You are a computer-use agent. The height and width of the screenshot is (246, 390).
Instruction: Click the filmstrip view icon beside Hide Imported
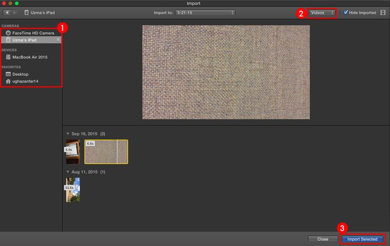click(x=383, y=12)
